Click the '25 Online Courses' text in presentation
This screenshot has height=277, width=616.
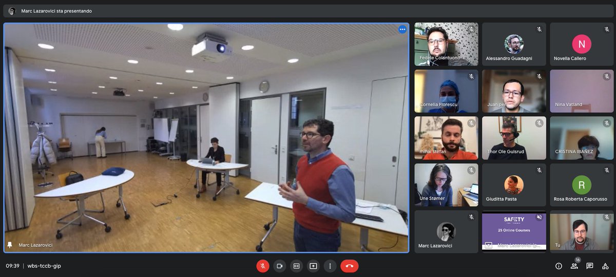(514, 230)
